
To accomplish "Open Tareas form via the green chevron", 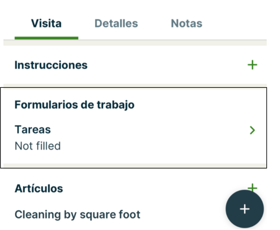I will point(252,130).
